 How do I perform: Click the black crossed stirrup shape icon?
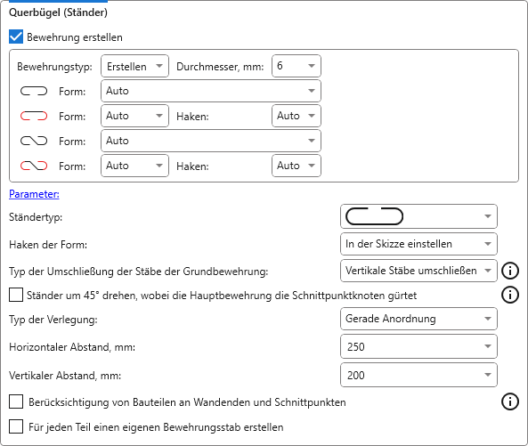click(x=34, y=141)
